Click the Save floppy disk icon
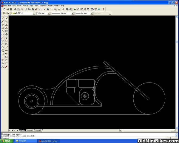179x143 pixels. (11, 9)
